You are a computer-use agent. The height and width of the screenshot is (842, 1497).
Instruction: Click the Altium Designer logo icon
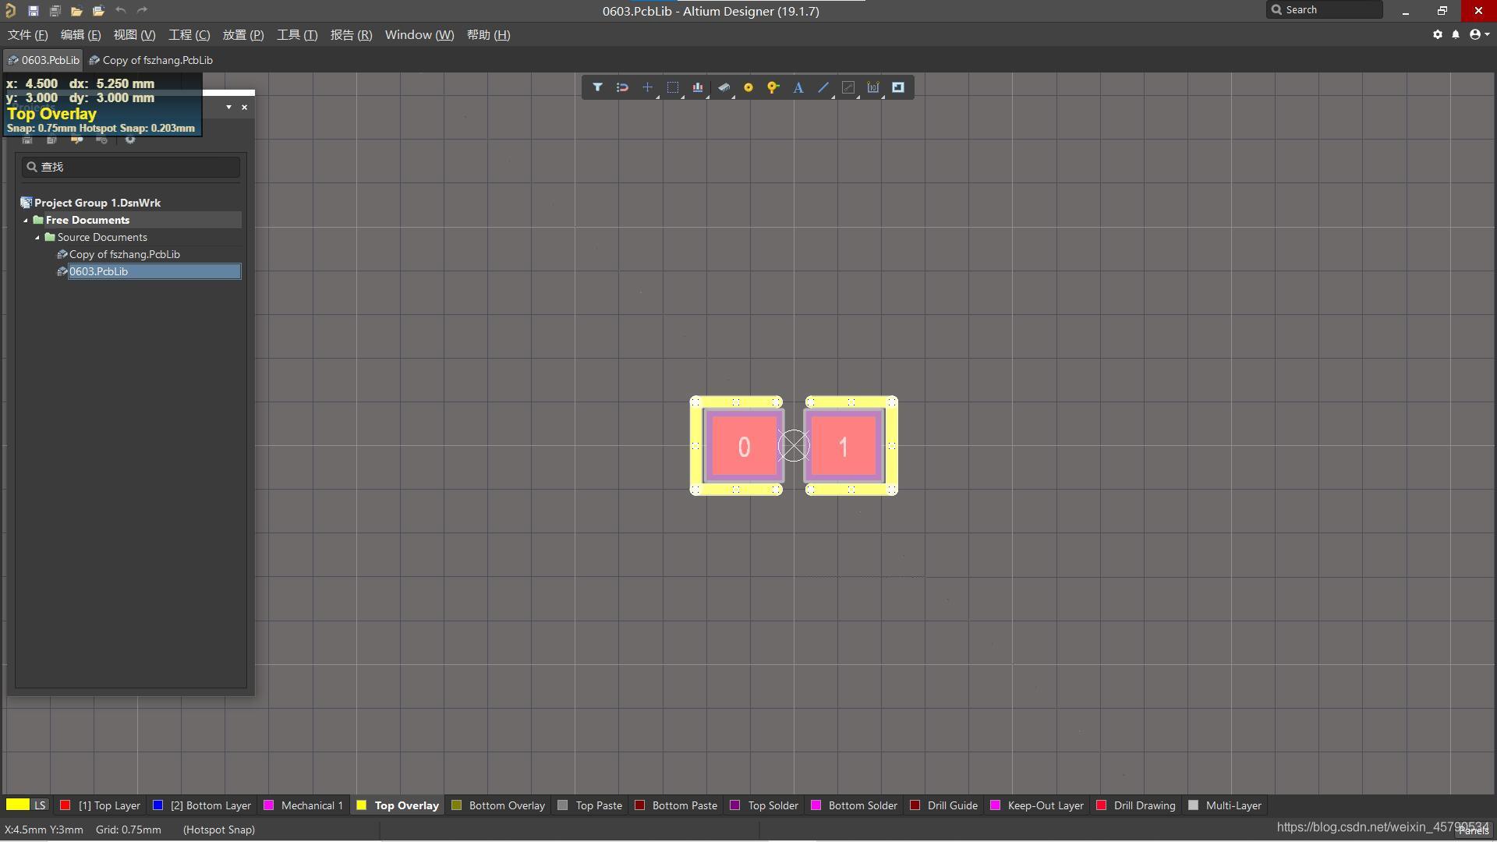(x=10, y=11)
